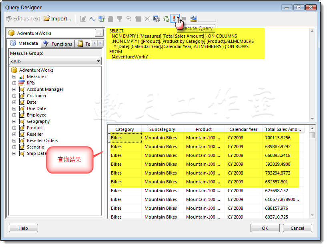Select the Reseller tree label
Viewport: 327px width, 247px height.
coord(35,135)
